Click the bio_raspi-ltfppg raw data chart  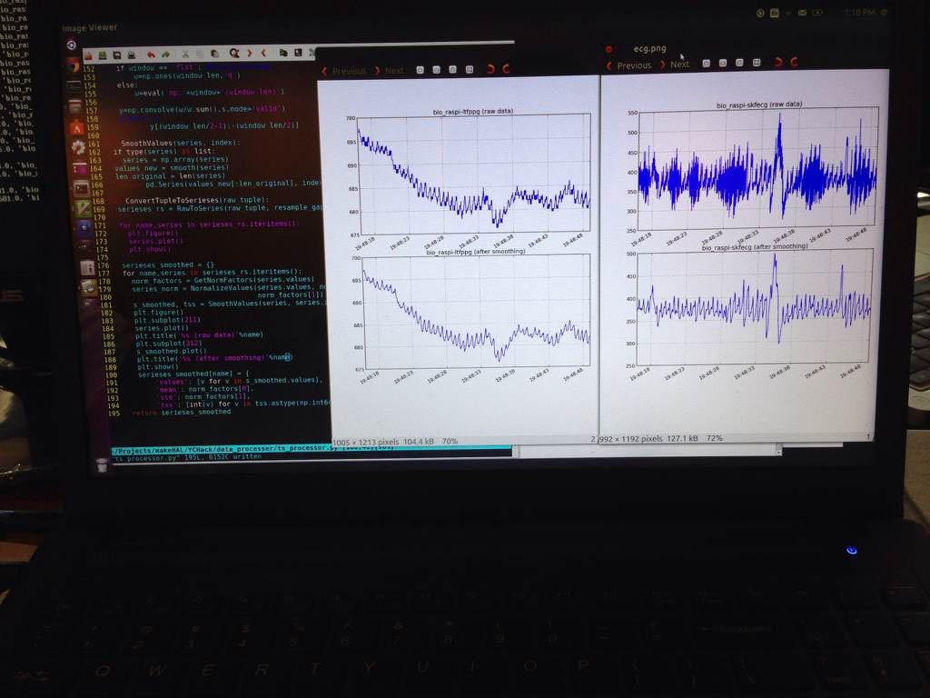(474, 174)
